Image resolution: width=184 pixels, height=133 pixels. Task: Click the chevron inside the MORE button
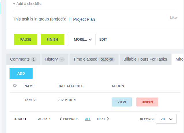pyautogui.click(x=90, y=40)
